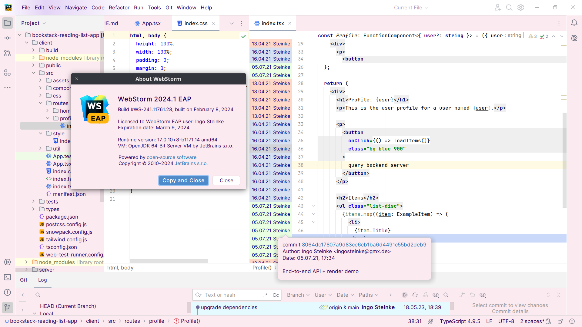Viewport: 582px width, 327px height.
Task: Open Terminal tool window icon
Action: click(x=8, y=277)
